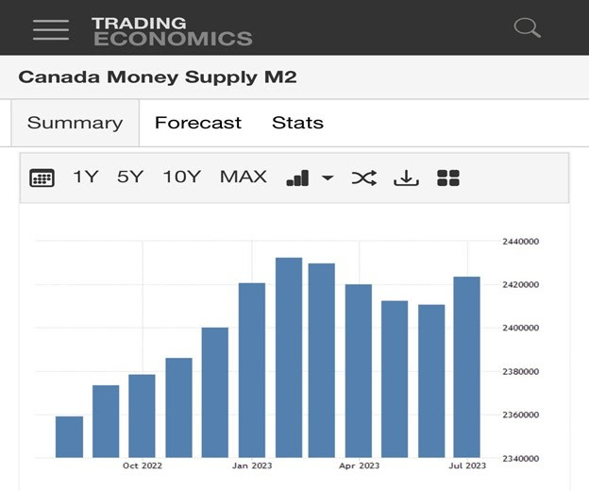This screenshot has height=491, width=589.
Task: Click the 2400000 axis value
Action: [521, 328]
